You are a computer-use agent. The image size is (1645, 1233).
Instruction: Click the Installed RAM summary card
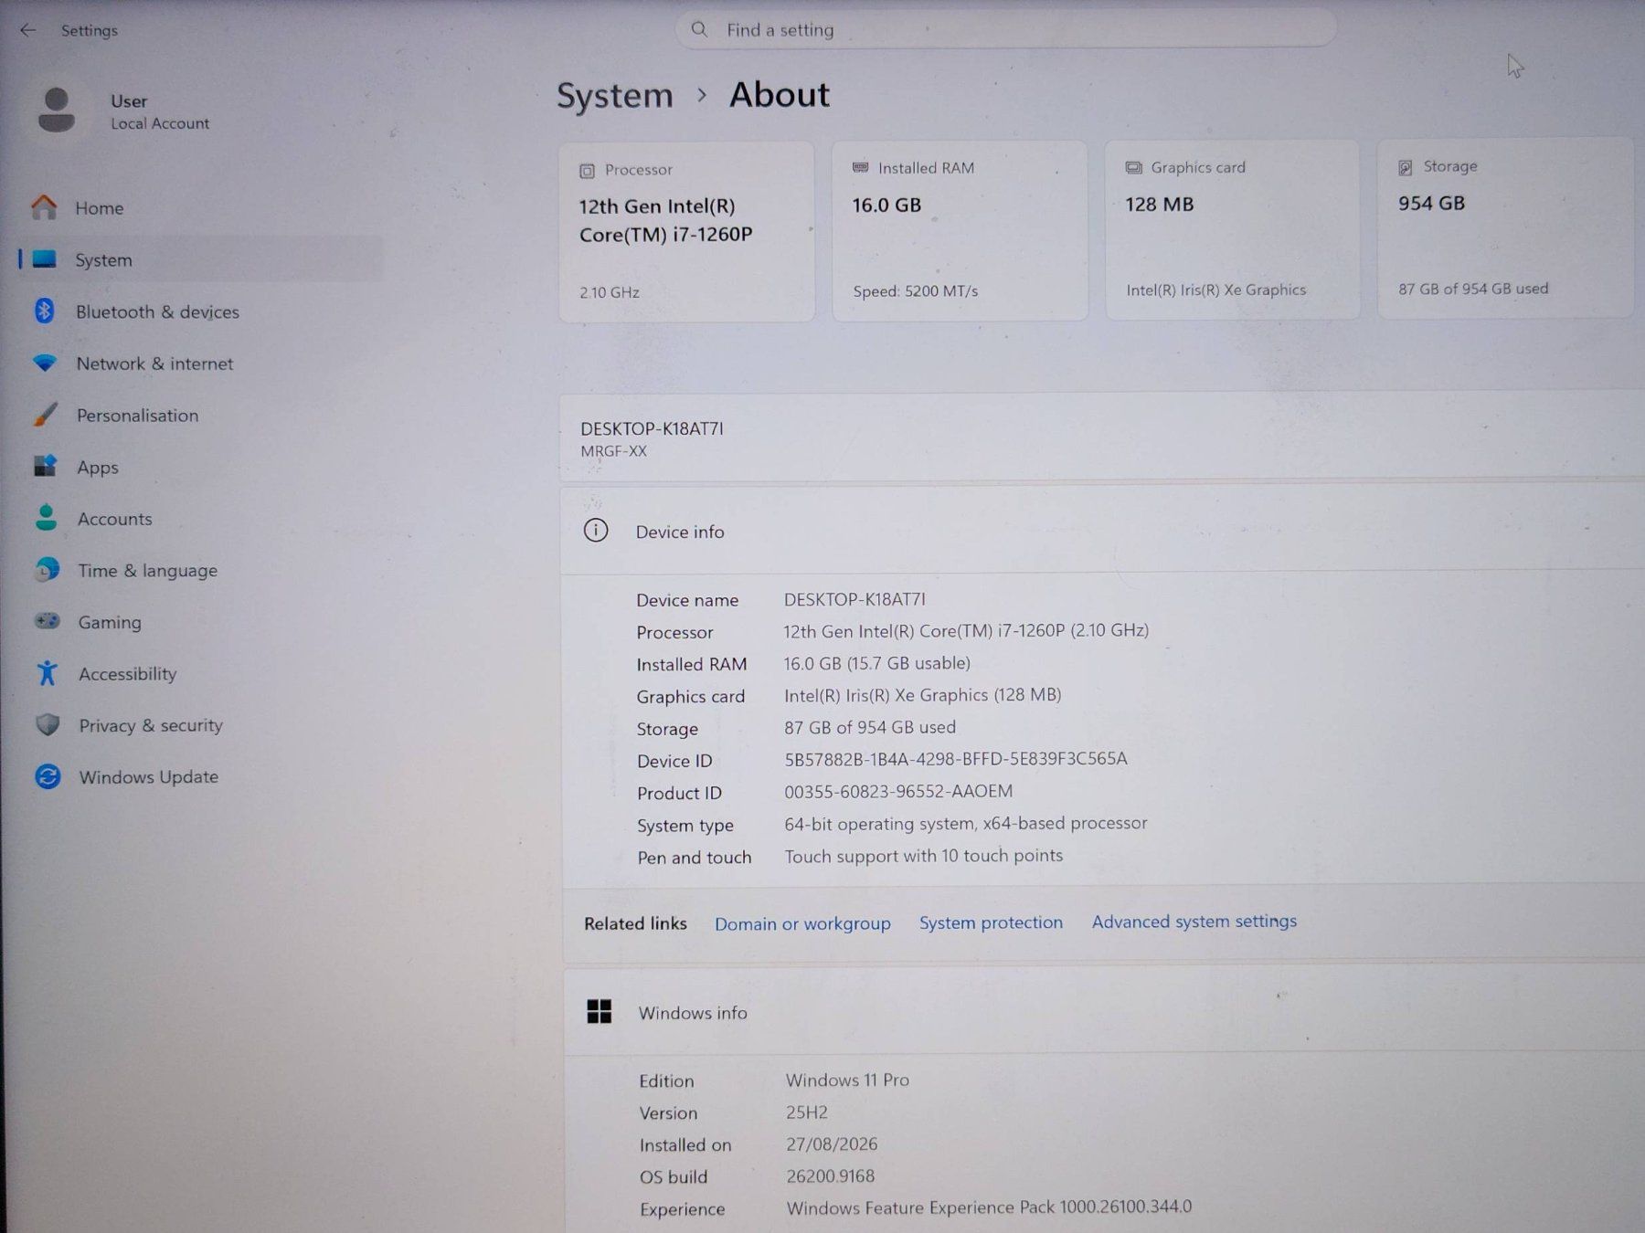pyautogui.click(x=960, y=230)
